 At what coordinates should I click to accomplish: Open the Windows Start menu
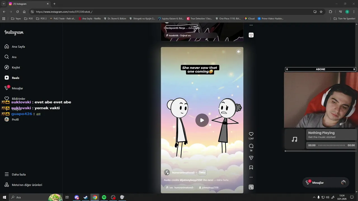pos(4,197)
